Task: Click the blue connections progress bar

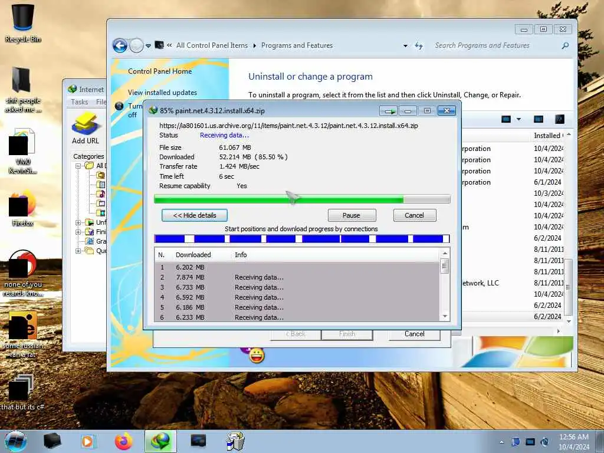Action: (301, 239)
